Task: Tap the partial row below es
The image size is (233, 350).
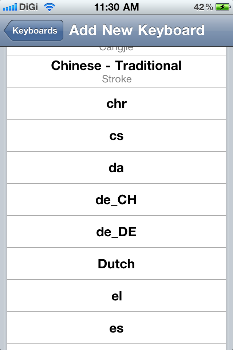Action: pyautogui.click(x=116, y=347)
